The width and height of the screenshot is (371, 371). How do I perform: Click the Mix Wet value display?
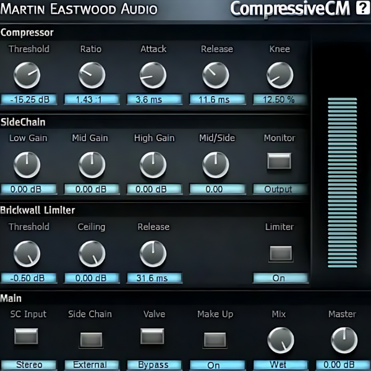tap(281, 365)
